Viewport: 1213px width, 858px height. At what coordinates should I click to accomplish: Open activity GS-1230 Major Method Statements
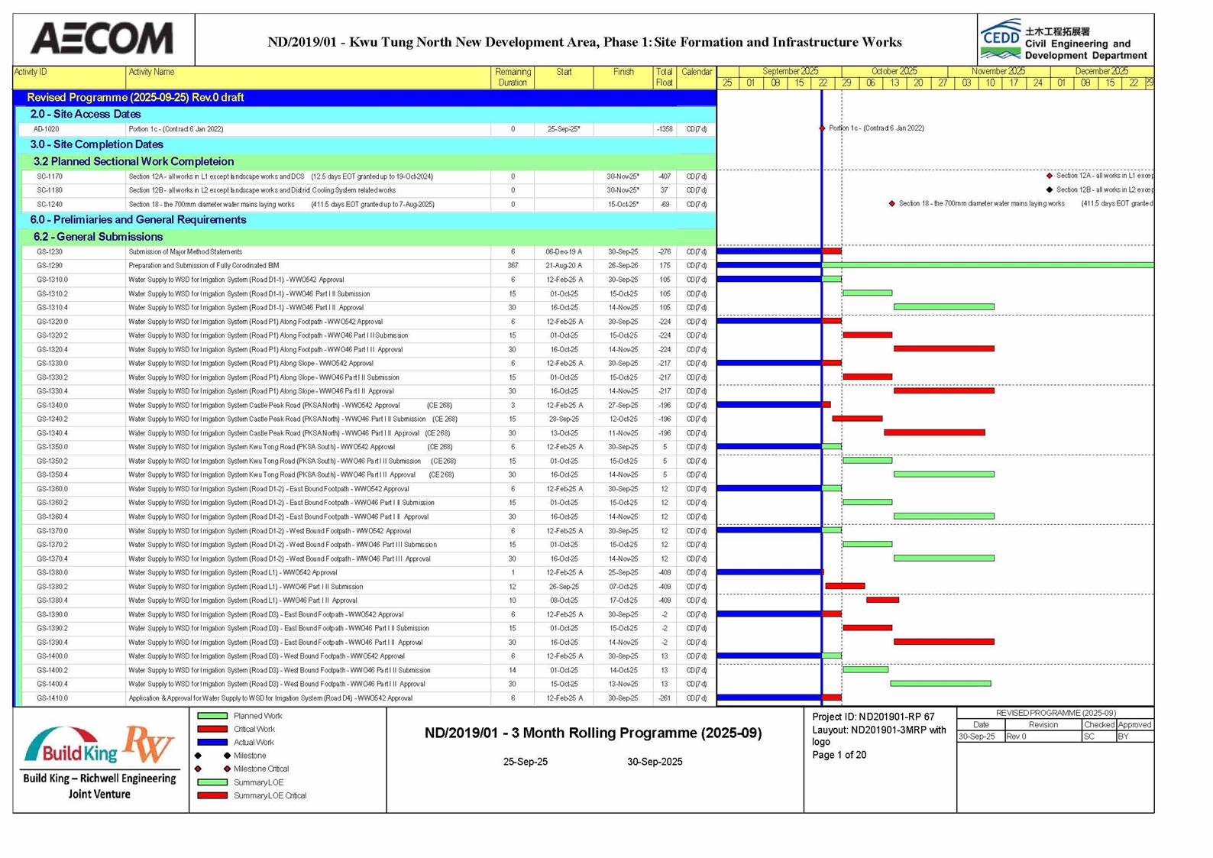(185, 252)
